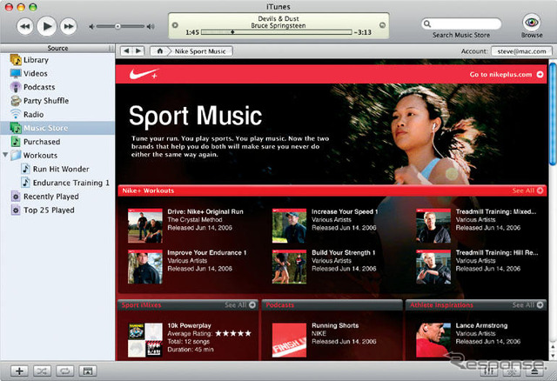Toggle shuffle playback button
Screen dimensions: 557x381
[x=42, y=371]
